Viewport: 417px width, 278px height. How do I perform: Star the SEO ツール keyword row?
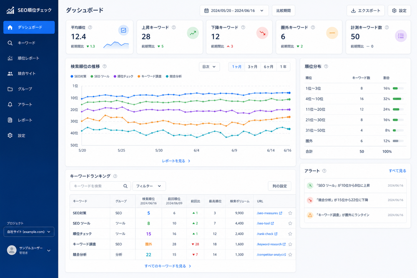point(290,223)
